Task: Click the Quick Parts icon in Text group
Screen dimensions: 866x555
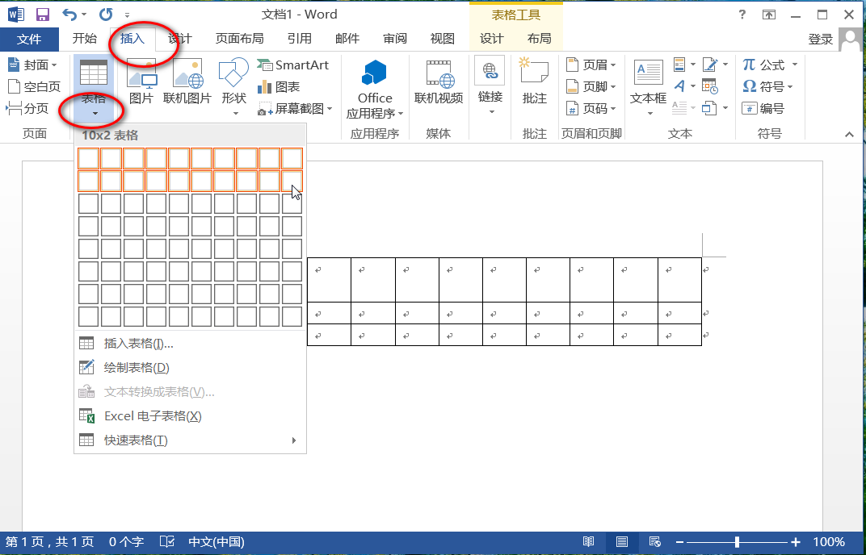Action: pos(679,65)
